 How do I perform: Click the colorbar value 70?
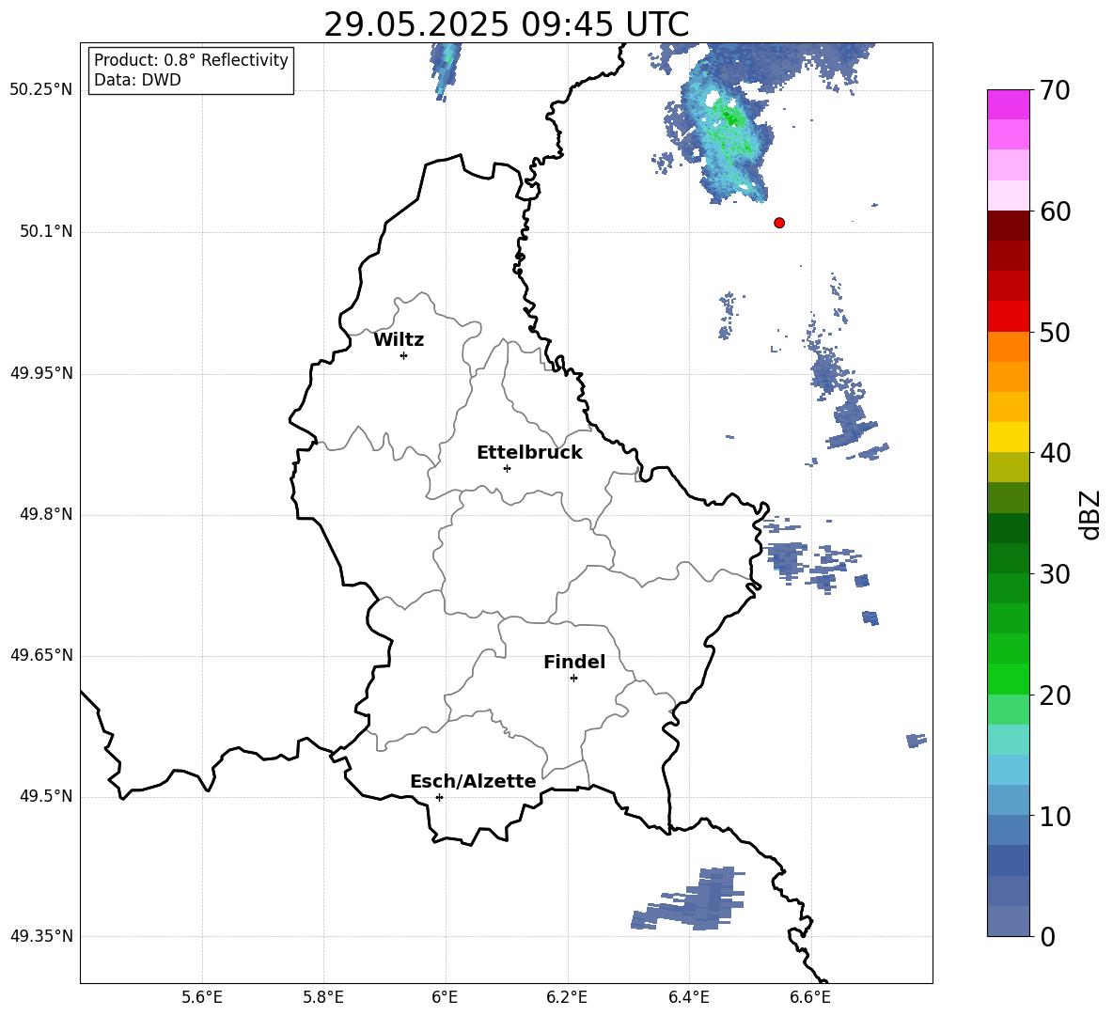click(x=1055, y=90)
